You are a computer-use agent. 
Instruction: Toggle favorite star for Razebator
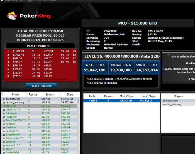(4, 117)
